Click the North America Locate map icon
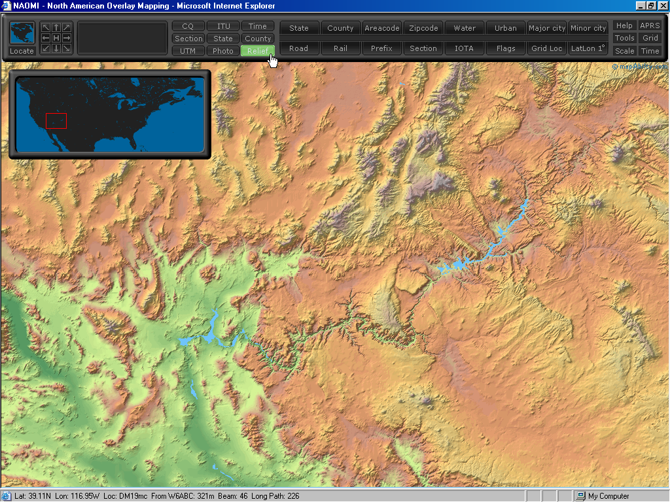 (x=22, y=34)
